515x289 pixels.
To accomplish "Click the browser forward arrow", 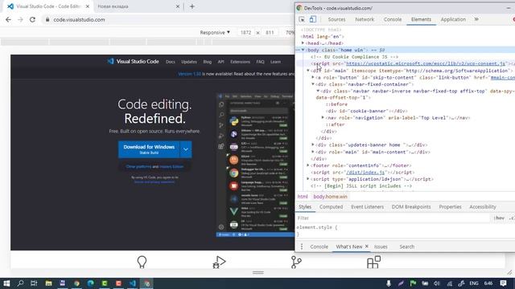I will click(x=20, y=19).
